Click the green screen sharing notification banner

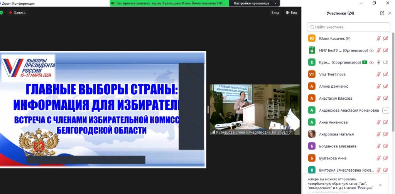[170, 3]
